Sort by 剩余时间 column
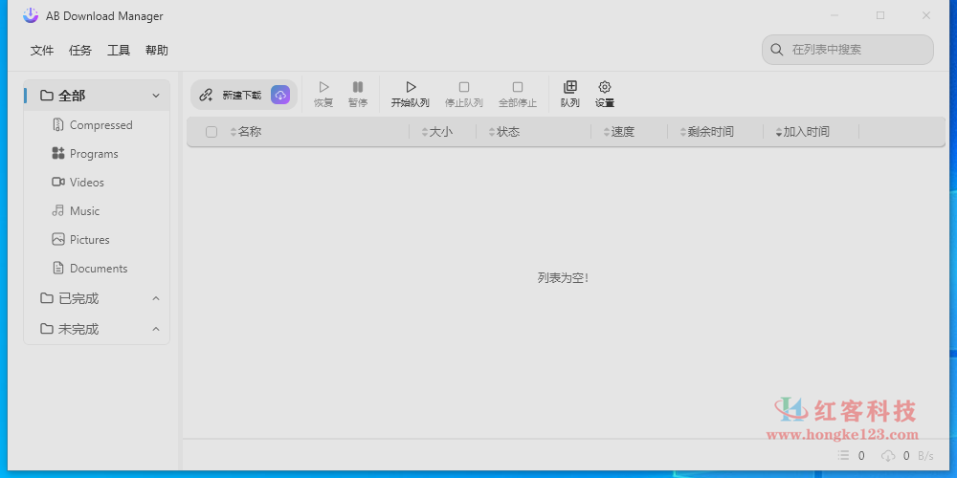Viewport: 957px width, 478px height. tap(707, 132)
